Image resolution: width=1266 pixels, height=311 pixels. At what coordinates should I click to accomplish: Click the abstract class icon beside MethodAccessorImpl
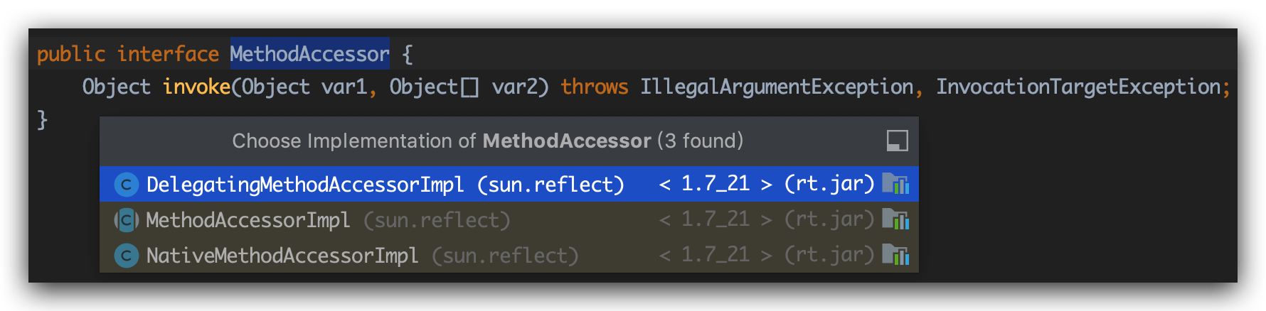126,220
